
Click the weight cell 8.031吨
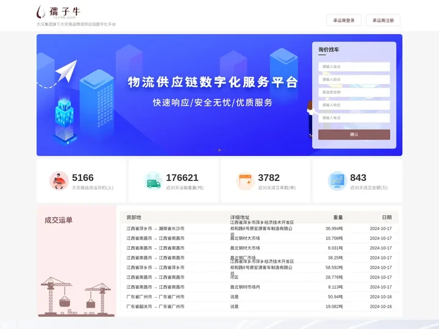pyautogui.click(x=335, y=248)
